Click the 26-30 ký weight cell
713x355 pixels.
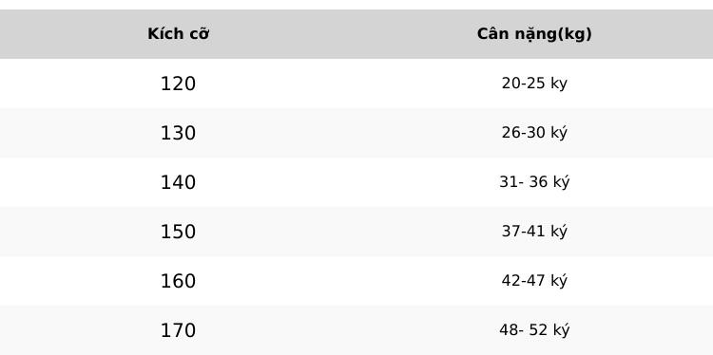[534, 133]
